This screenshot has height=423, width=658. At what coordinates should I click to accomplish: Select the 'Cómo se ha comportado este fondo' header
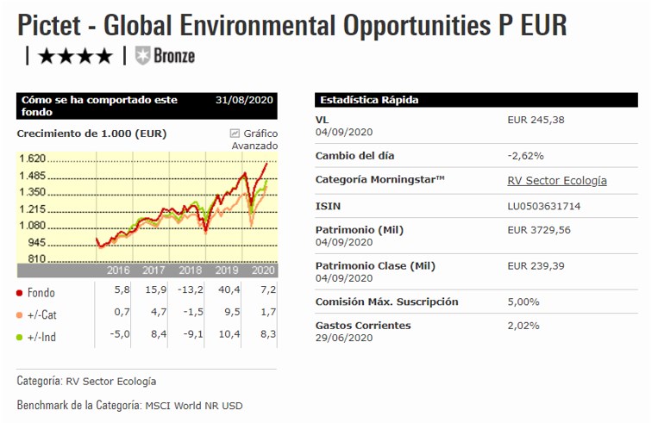pyautogui.click(x=98, y=105)
